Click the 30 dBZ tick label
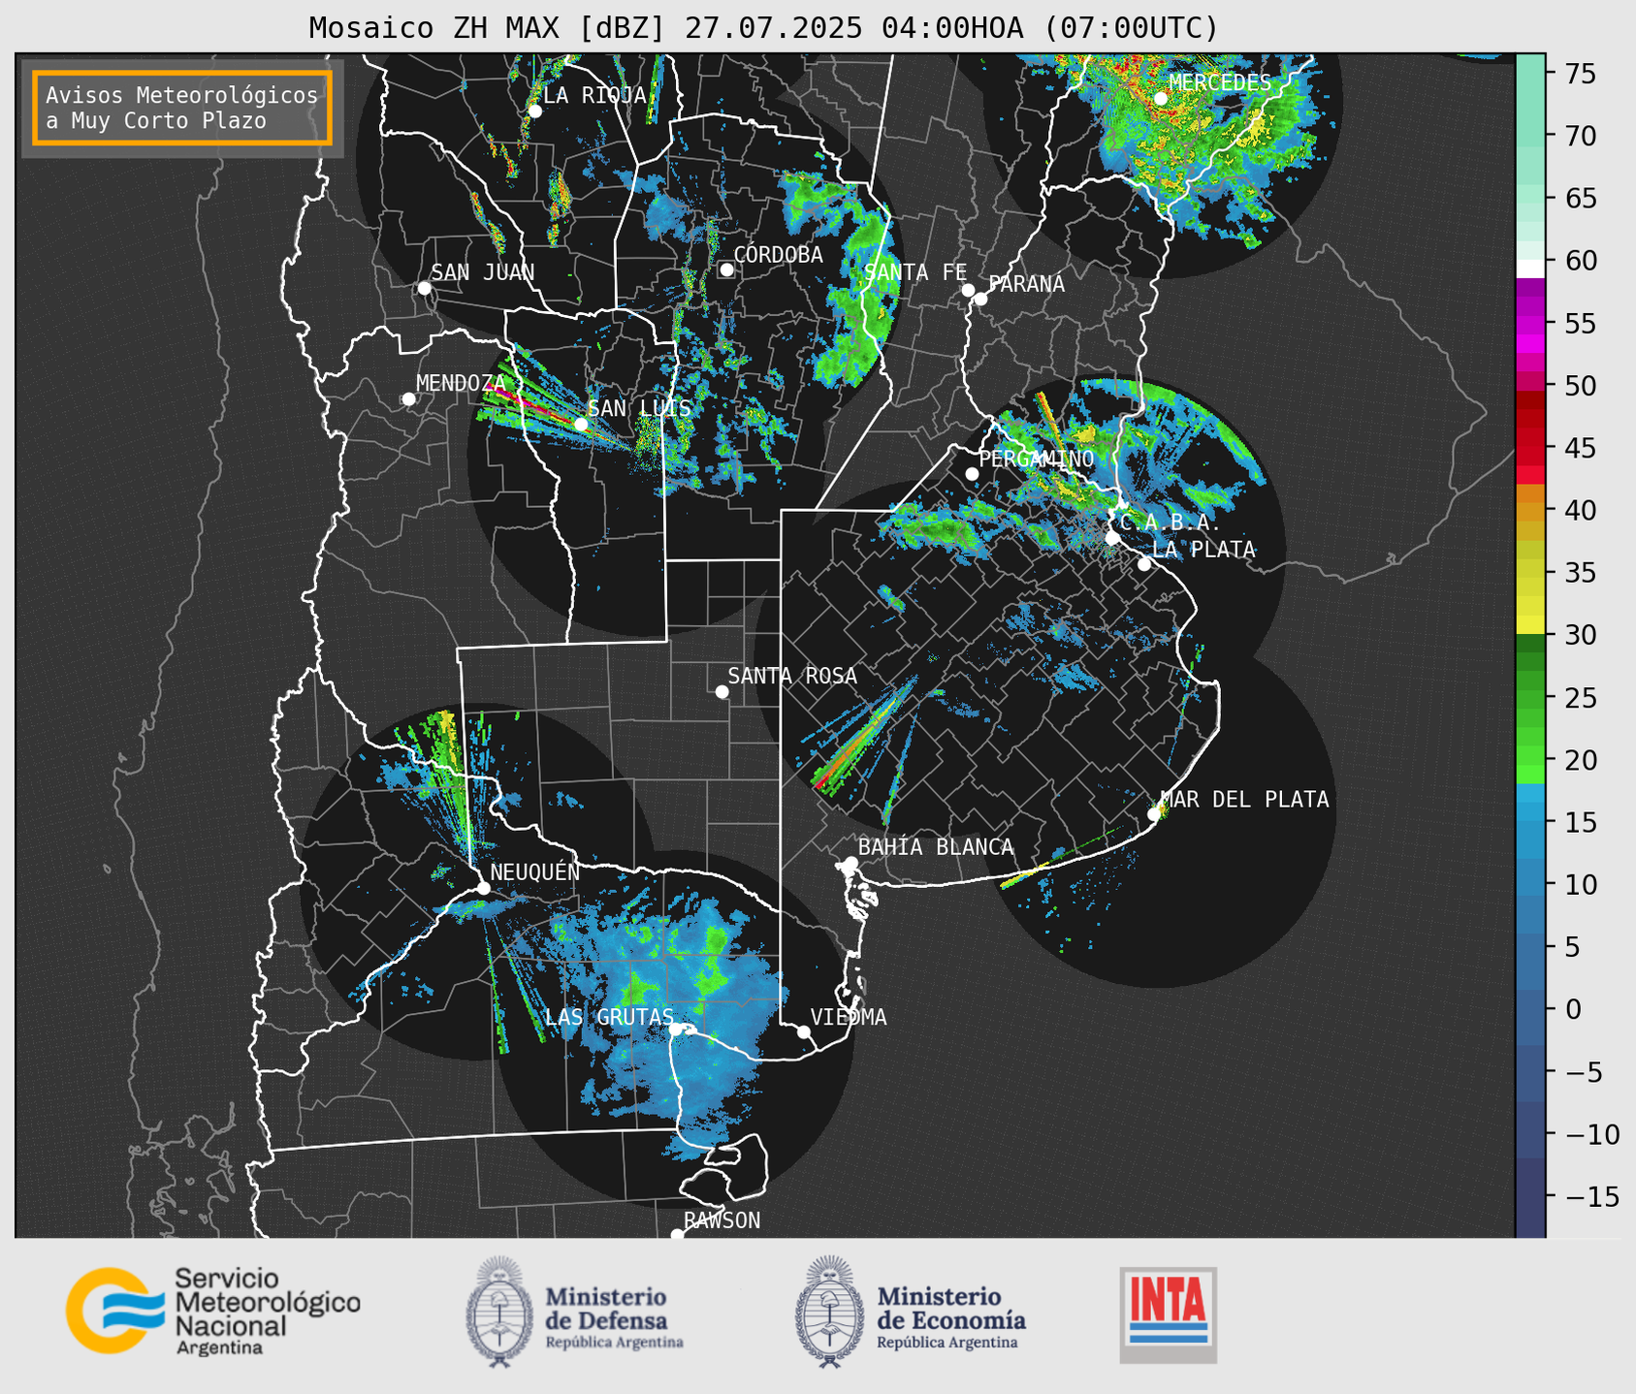Screen dimensions: 1636x1394 [1581, 635]
